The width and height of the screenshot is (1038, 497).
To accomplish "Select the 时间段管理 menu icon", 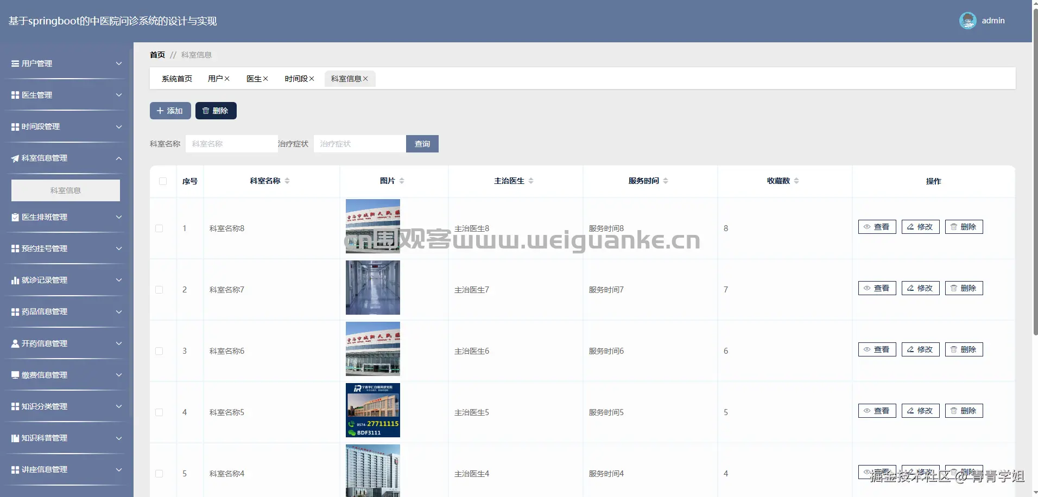I will tap(14, 126).
